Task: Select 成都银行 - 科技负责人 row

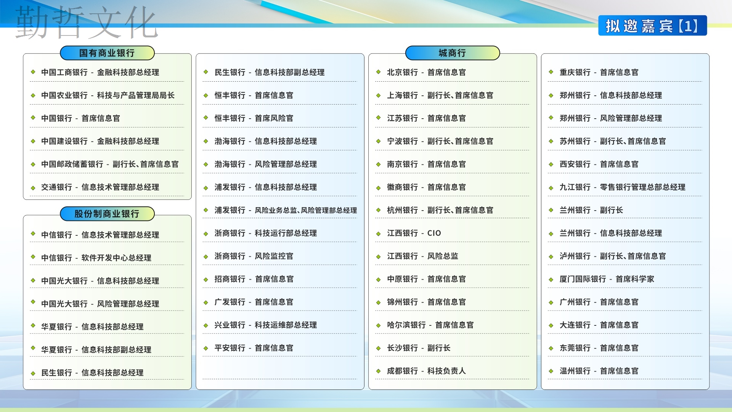Action: 453,371
